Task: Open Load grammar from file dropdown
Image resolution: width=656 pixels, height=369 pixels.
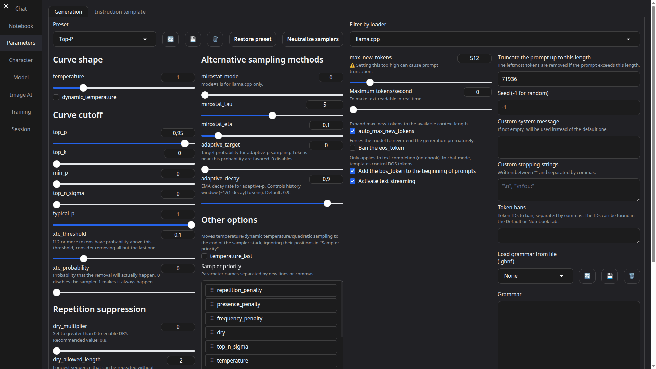Action: (535, 276)
